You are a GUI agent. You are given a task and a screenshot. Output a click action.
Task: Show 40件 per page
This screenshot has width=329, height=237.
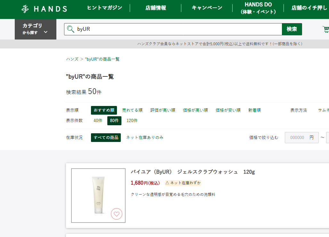pos(98,120)
